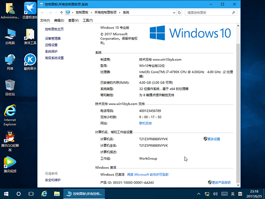Expand the recent locations dropdown arrow

[x=56, y=12]
